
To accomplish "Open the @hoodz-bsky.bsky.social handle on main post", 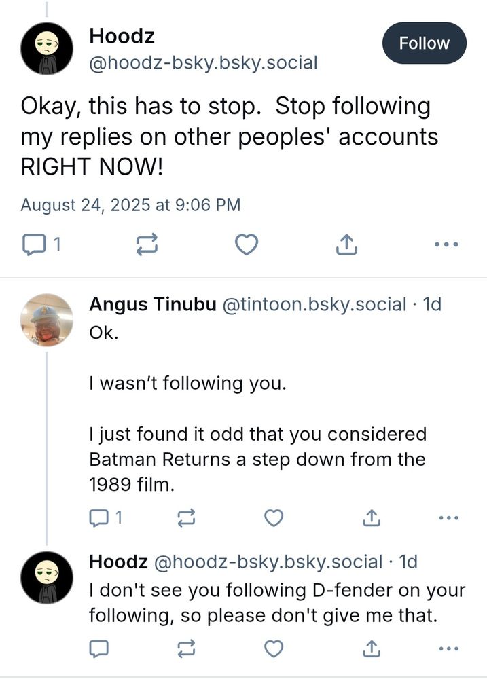I will click(x=203, y=63).
